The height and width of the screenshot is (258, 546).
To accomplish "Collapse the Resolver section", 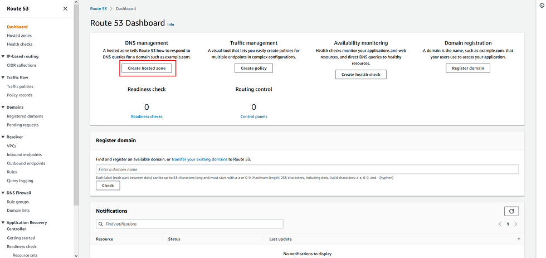I will click(x=3, y=137).
